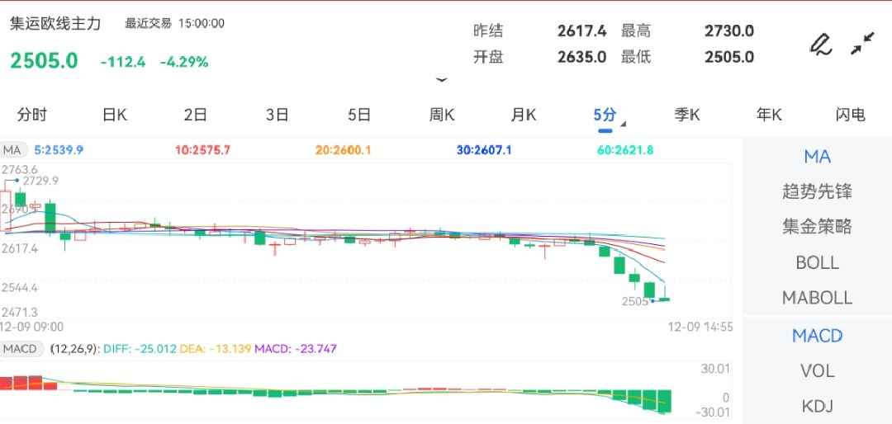Switch sub-chart to KDJ indicator

817,406
